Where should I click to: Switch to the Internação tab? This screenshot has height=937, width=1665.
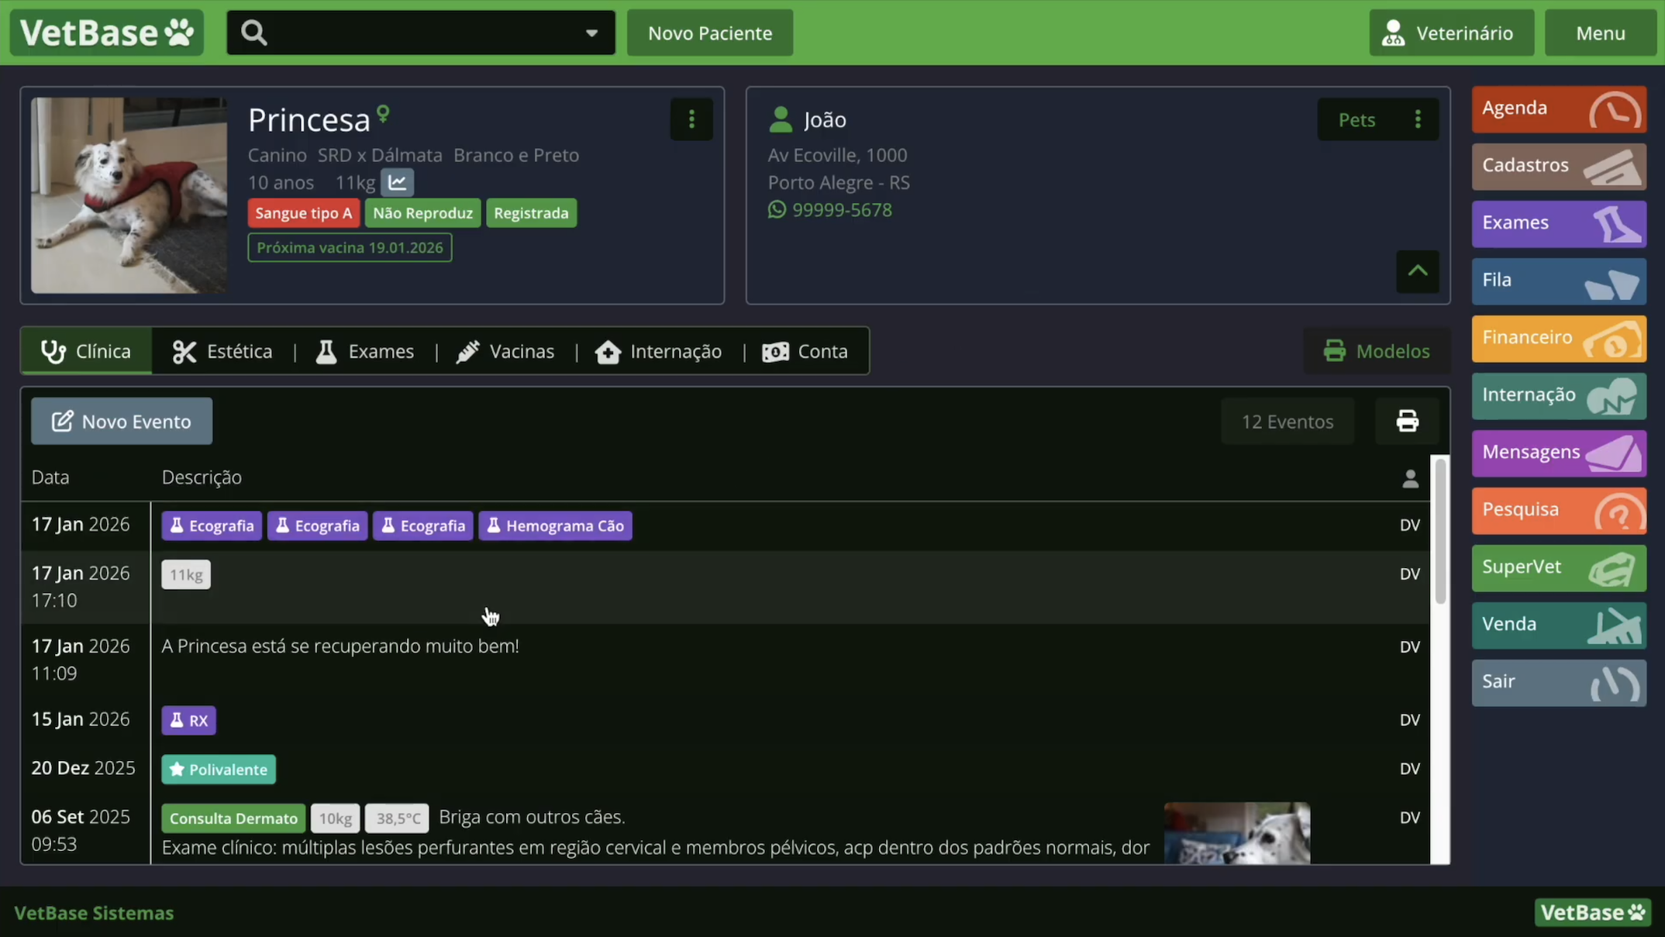pos(657,350)
